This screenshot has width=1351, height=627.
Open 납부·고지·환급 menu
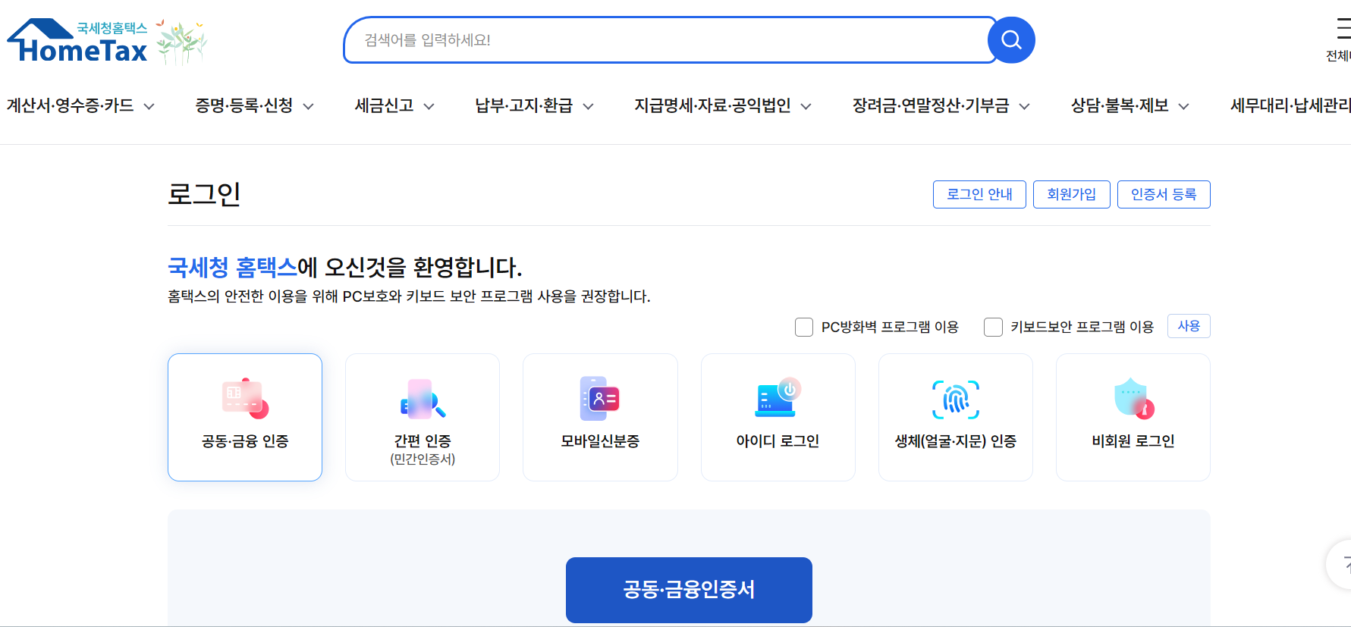(x=524, y=105)
